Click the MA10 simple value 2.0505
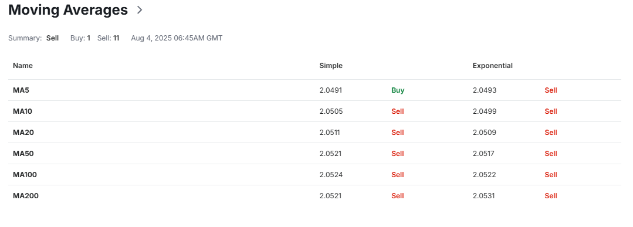633x227 pixels. coord(331,111)
